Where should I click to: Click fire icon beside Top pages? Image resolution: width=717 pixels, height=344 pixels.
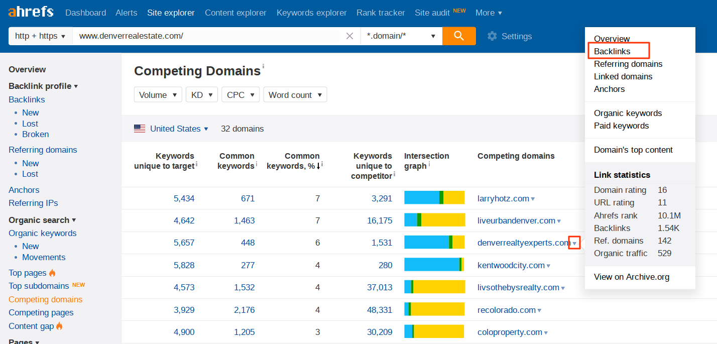click(x=52, y=273)
